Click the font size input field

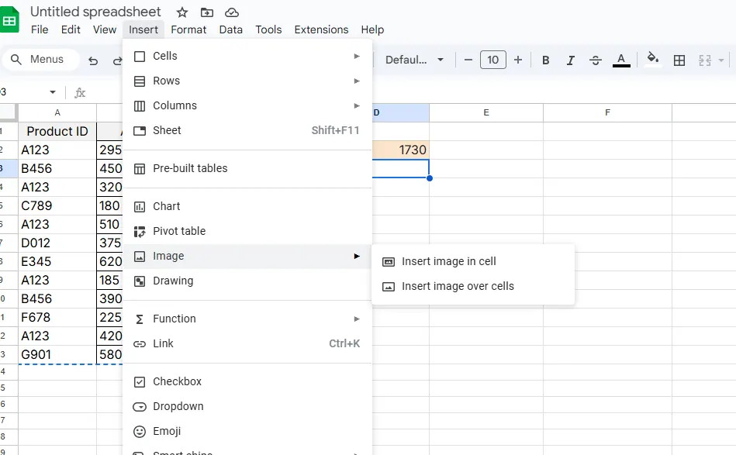492,60
